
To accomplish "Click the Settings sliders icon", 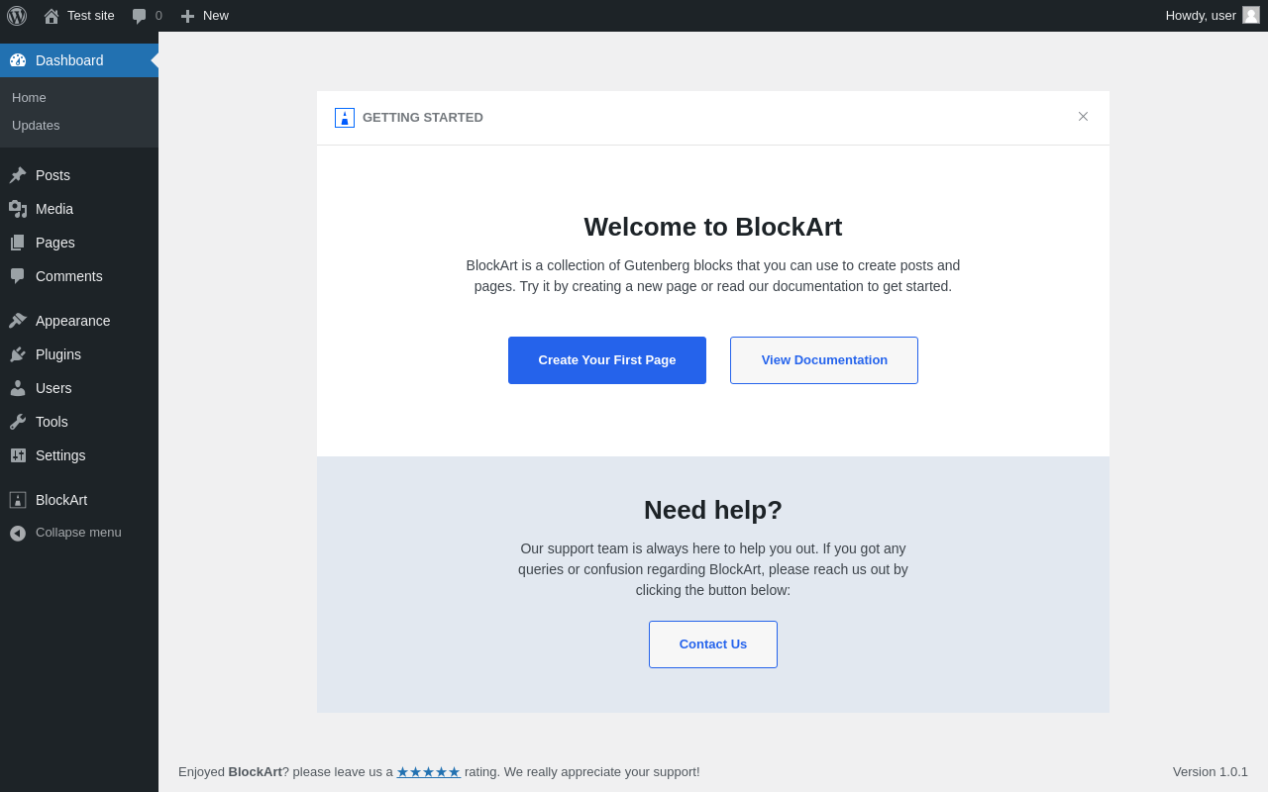I will [x=18, y=455].
